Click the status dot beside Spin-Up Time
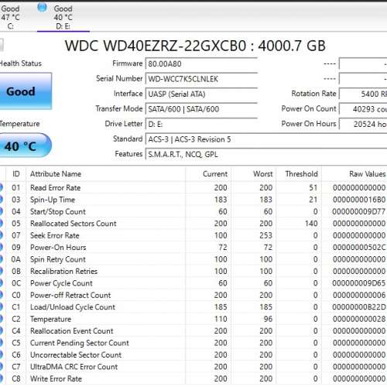 tap(1, 200)
